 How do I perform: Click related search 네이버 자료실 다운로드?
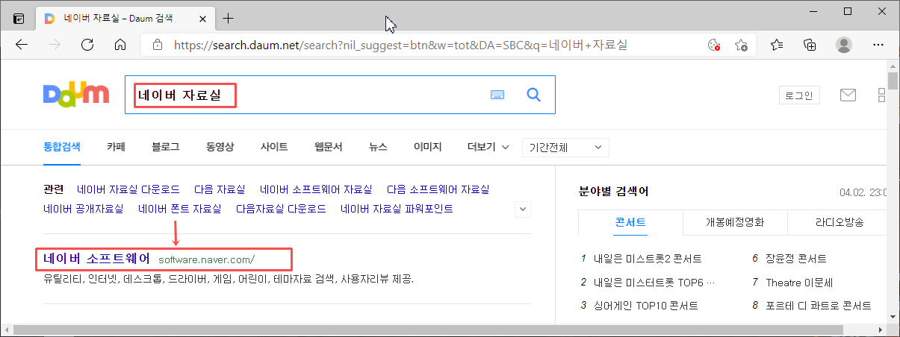(x=128, y=189)
